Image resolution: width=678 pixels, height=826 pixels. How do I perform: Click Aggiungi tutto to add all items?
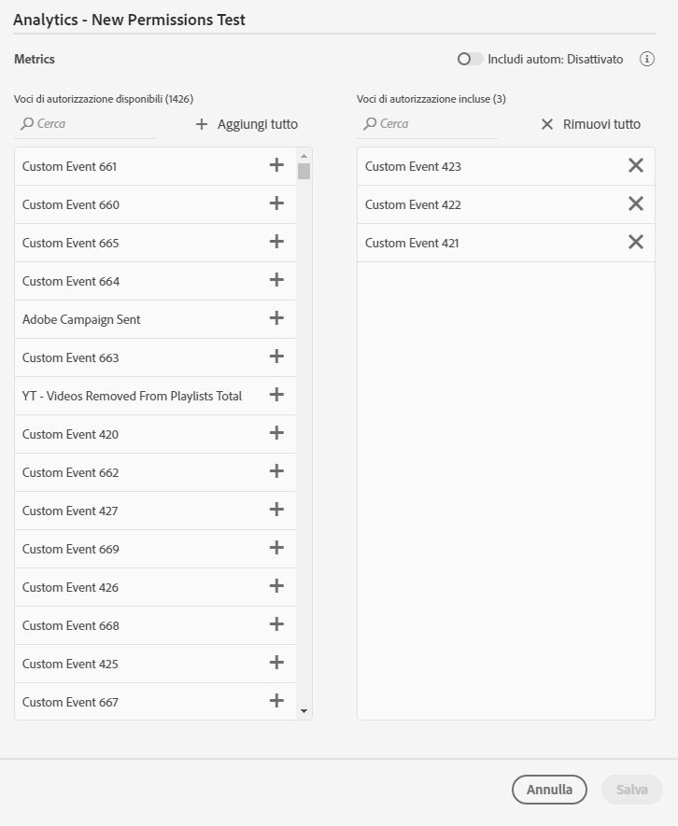point(247,124)
